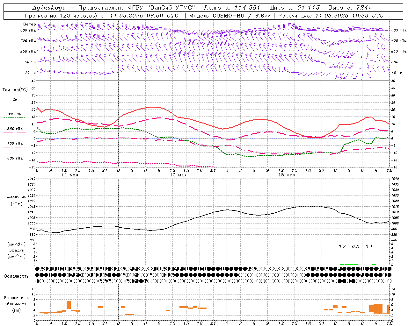Select the latitude value Широта: 51.115
Viewport: 408px width, 326px height.
tap(294, 8)
